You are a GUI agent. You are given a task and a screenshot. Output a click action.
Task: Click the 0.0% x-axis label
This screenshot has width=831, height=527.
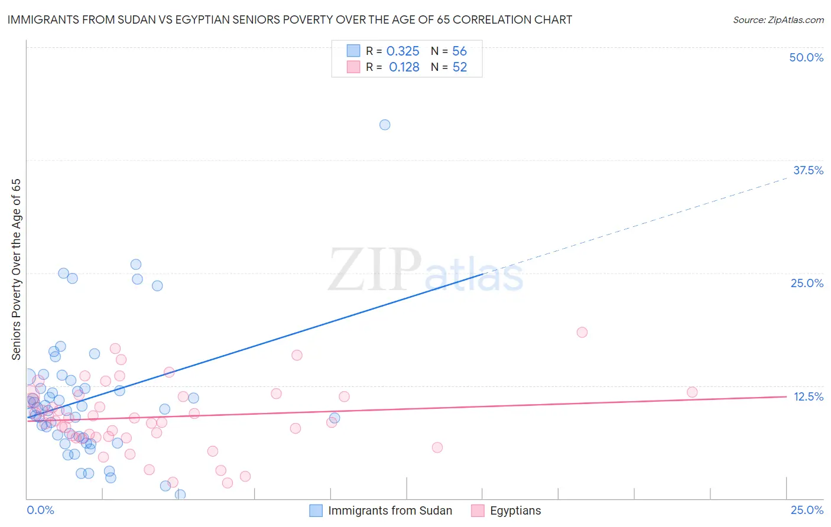point(40,510)
